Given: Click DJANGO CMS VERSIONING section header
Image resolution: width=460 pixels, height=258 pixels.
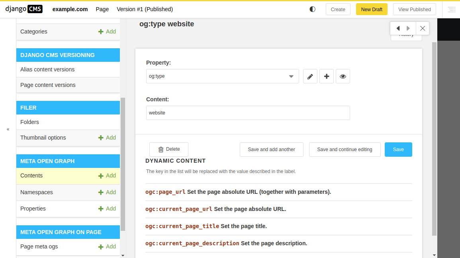Looking at the screenshot, I should tap(68, 55).
